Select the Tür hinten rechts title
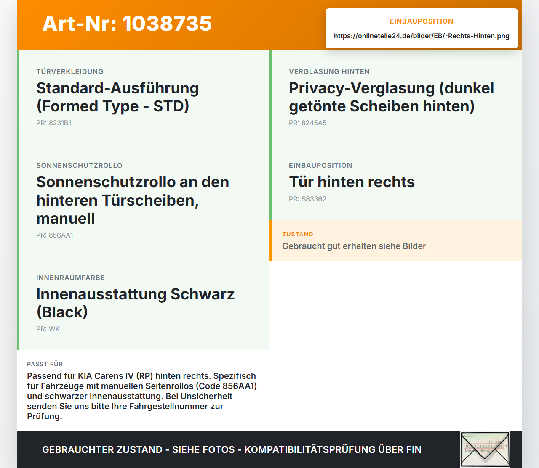 (x=352, y=182)
